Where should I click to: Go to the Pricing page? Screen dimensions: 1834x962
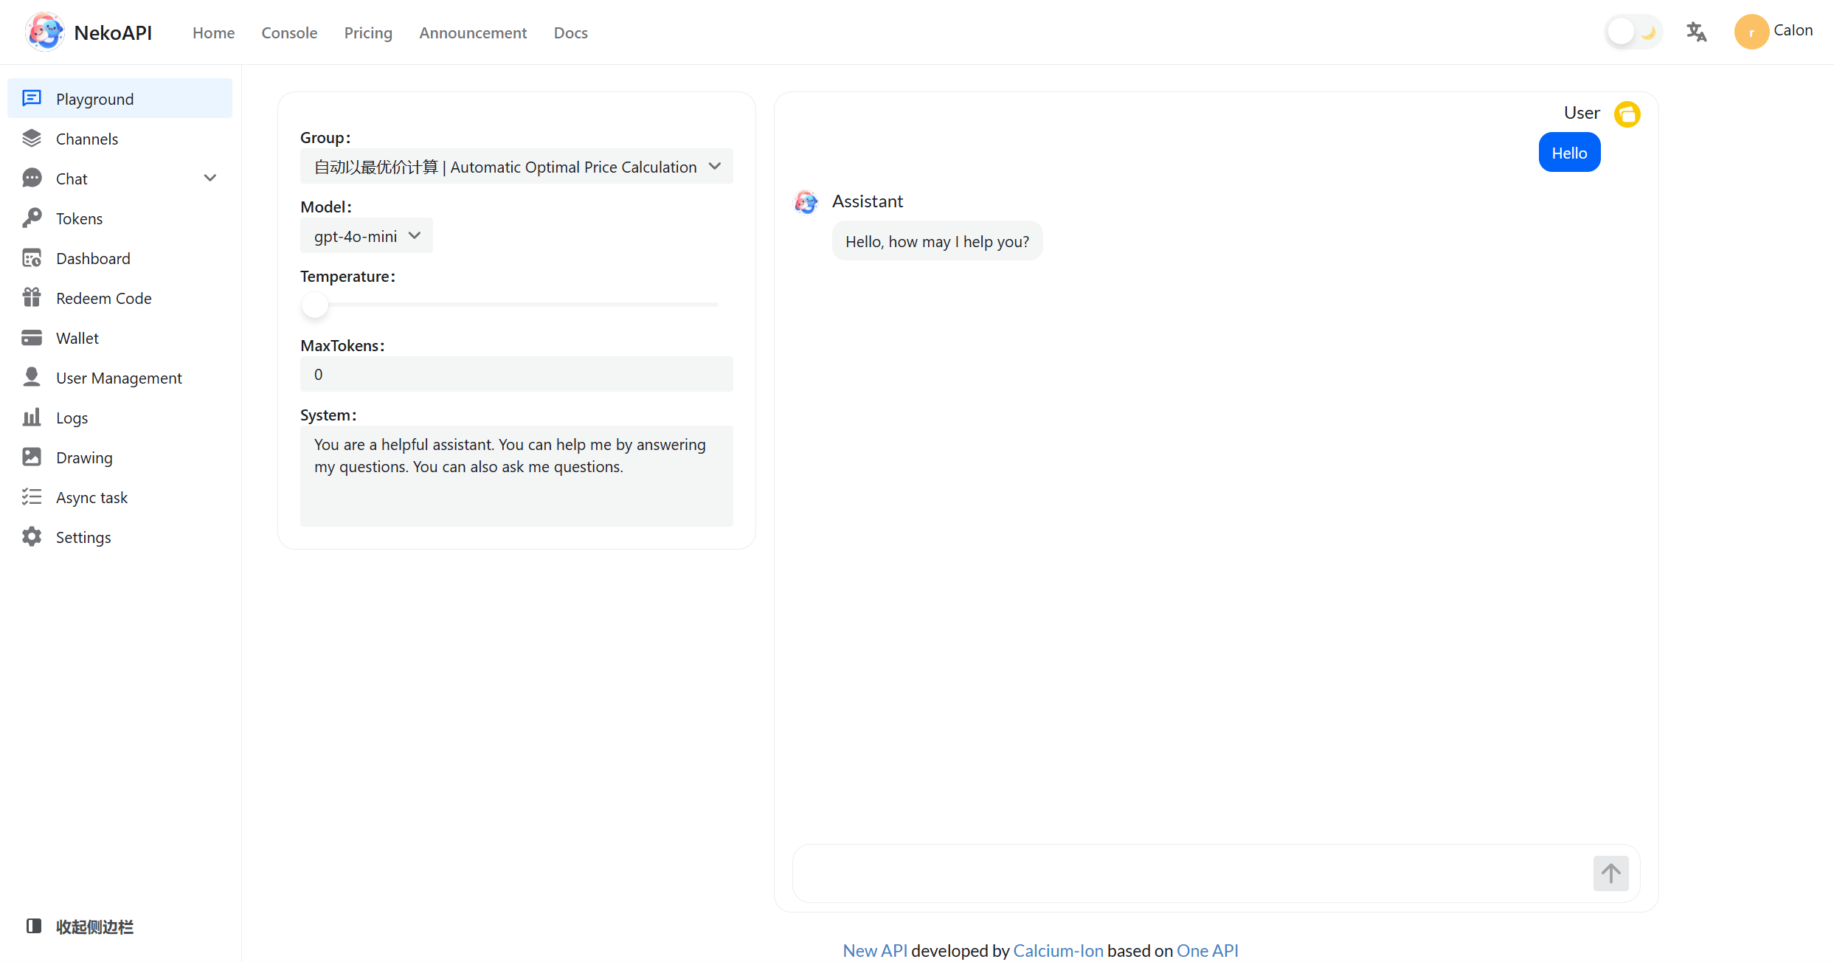click(368, 32)
